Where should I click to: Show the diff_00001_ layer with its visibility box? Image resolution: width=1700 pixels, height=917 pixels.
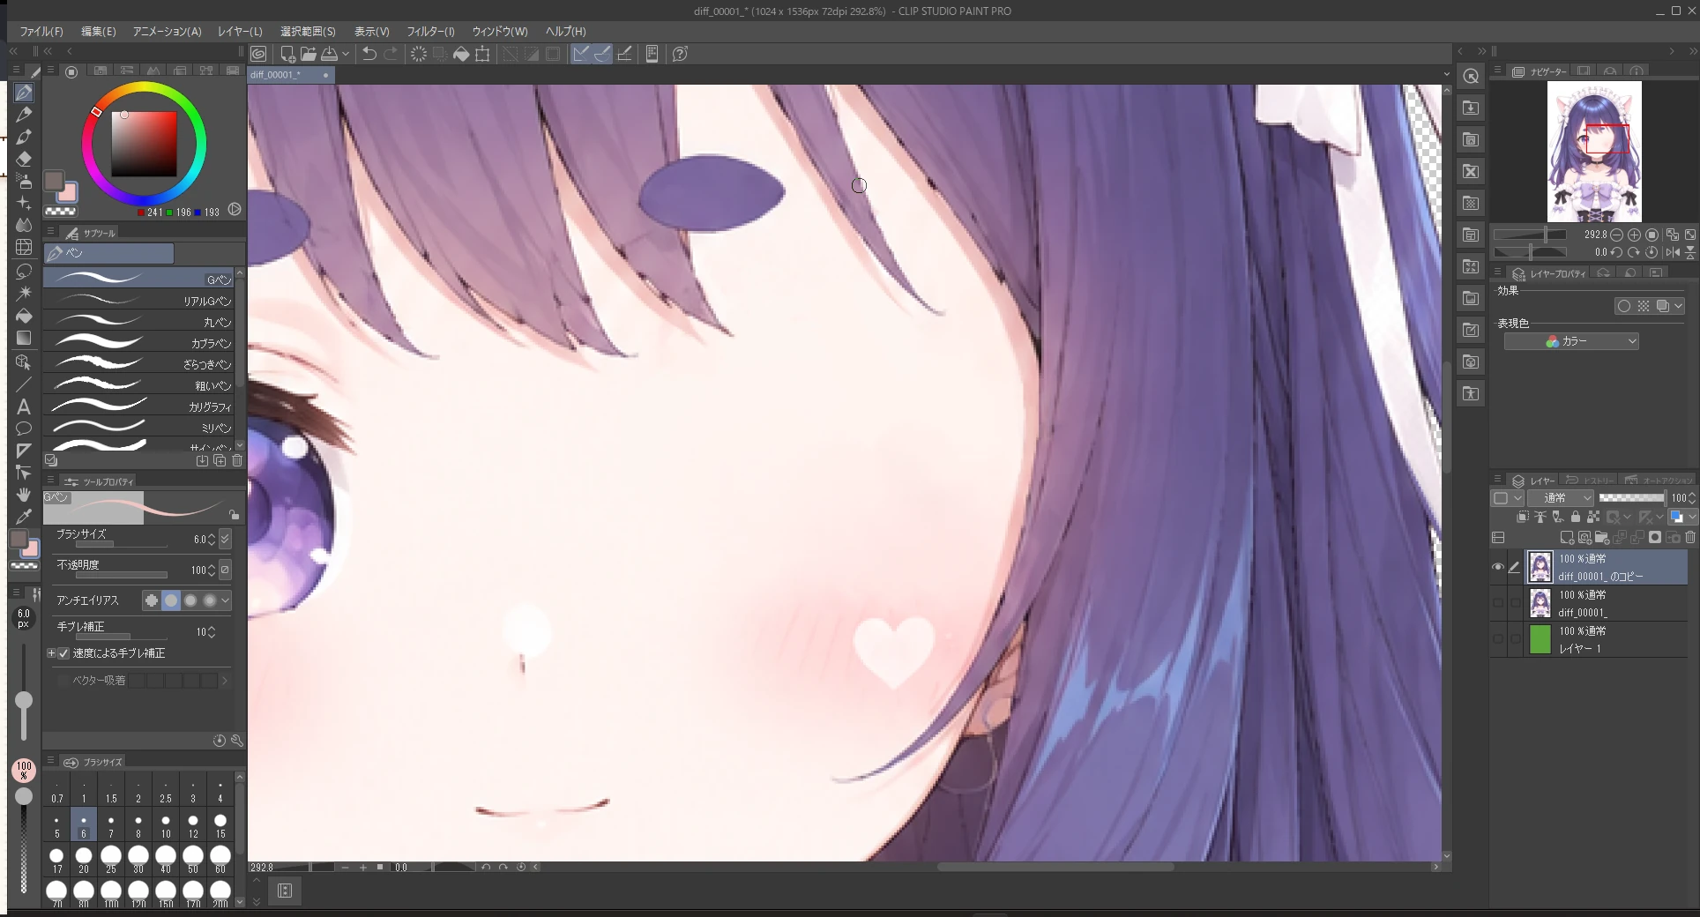(x=1497, y=603)
